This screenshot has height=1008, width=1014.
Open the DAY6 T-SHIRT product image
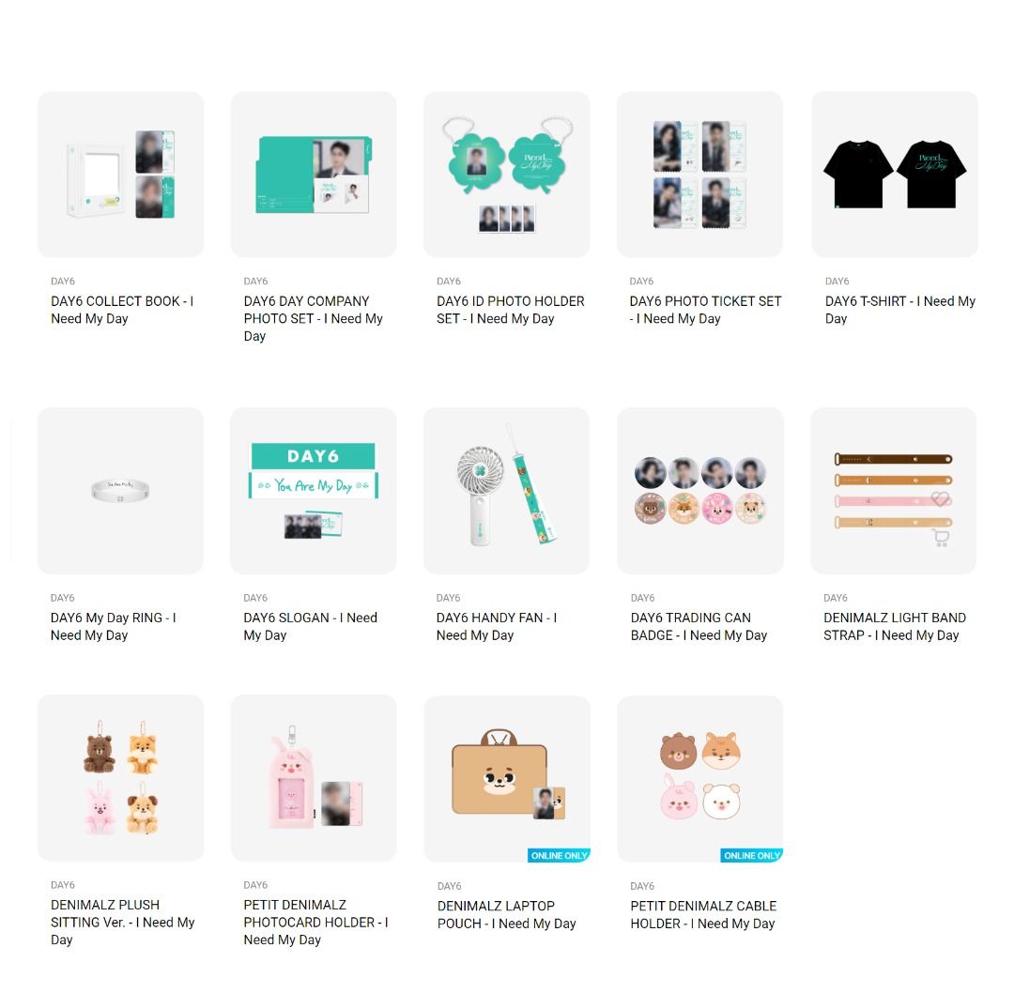pyautogui.click(x=895, y=174)
